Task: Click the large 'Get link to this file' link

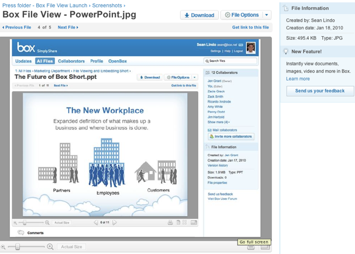Action: pos(250,27)
